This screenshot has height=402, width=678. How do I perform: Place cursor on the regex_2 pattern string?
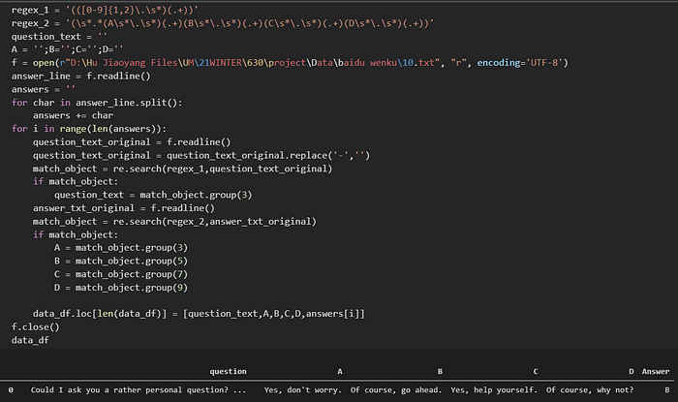(x=250, y=23)
